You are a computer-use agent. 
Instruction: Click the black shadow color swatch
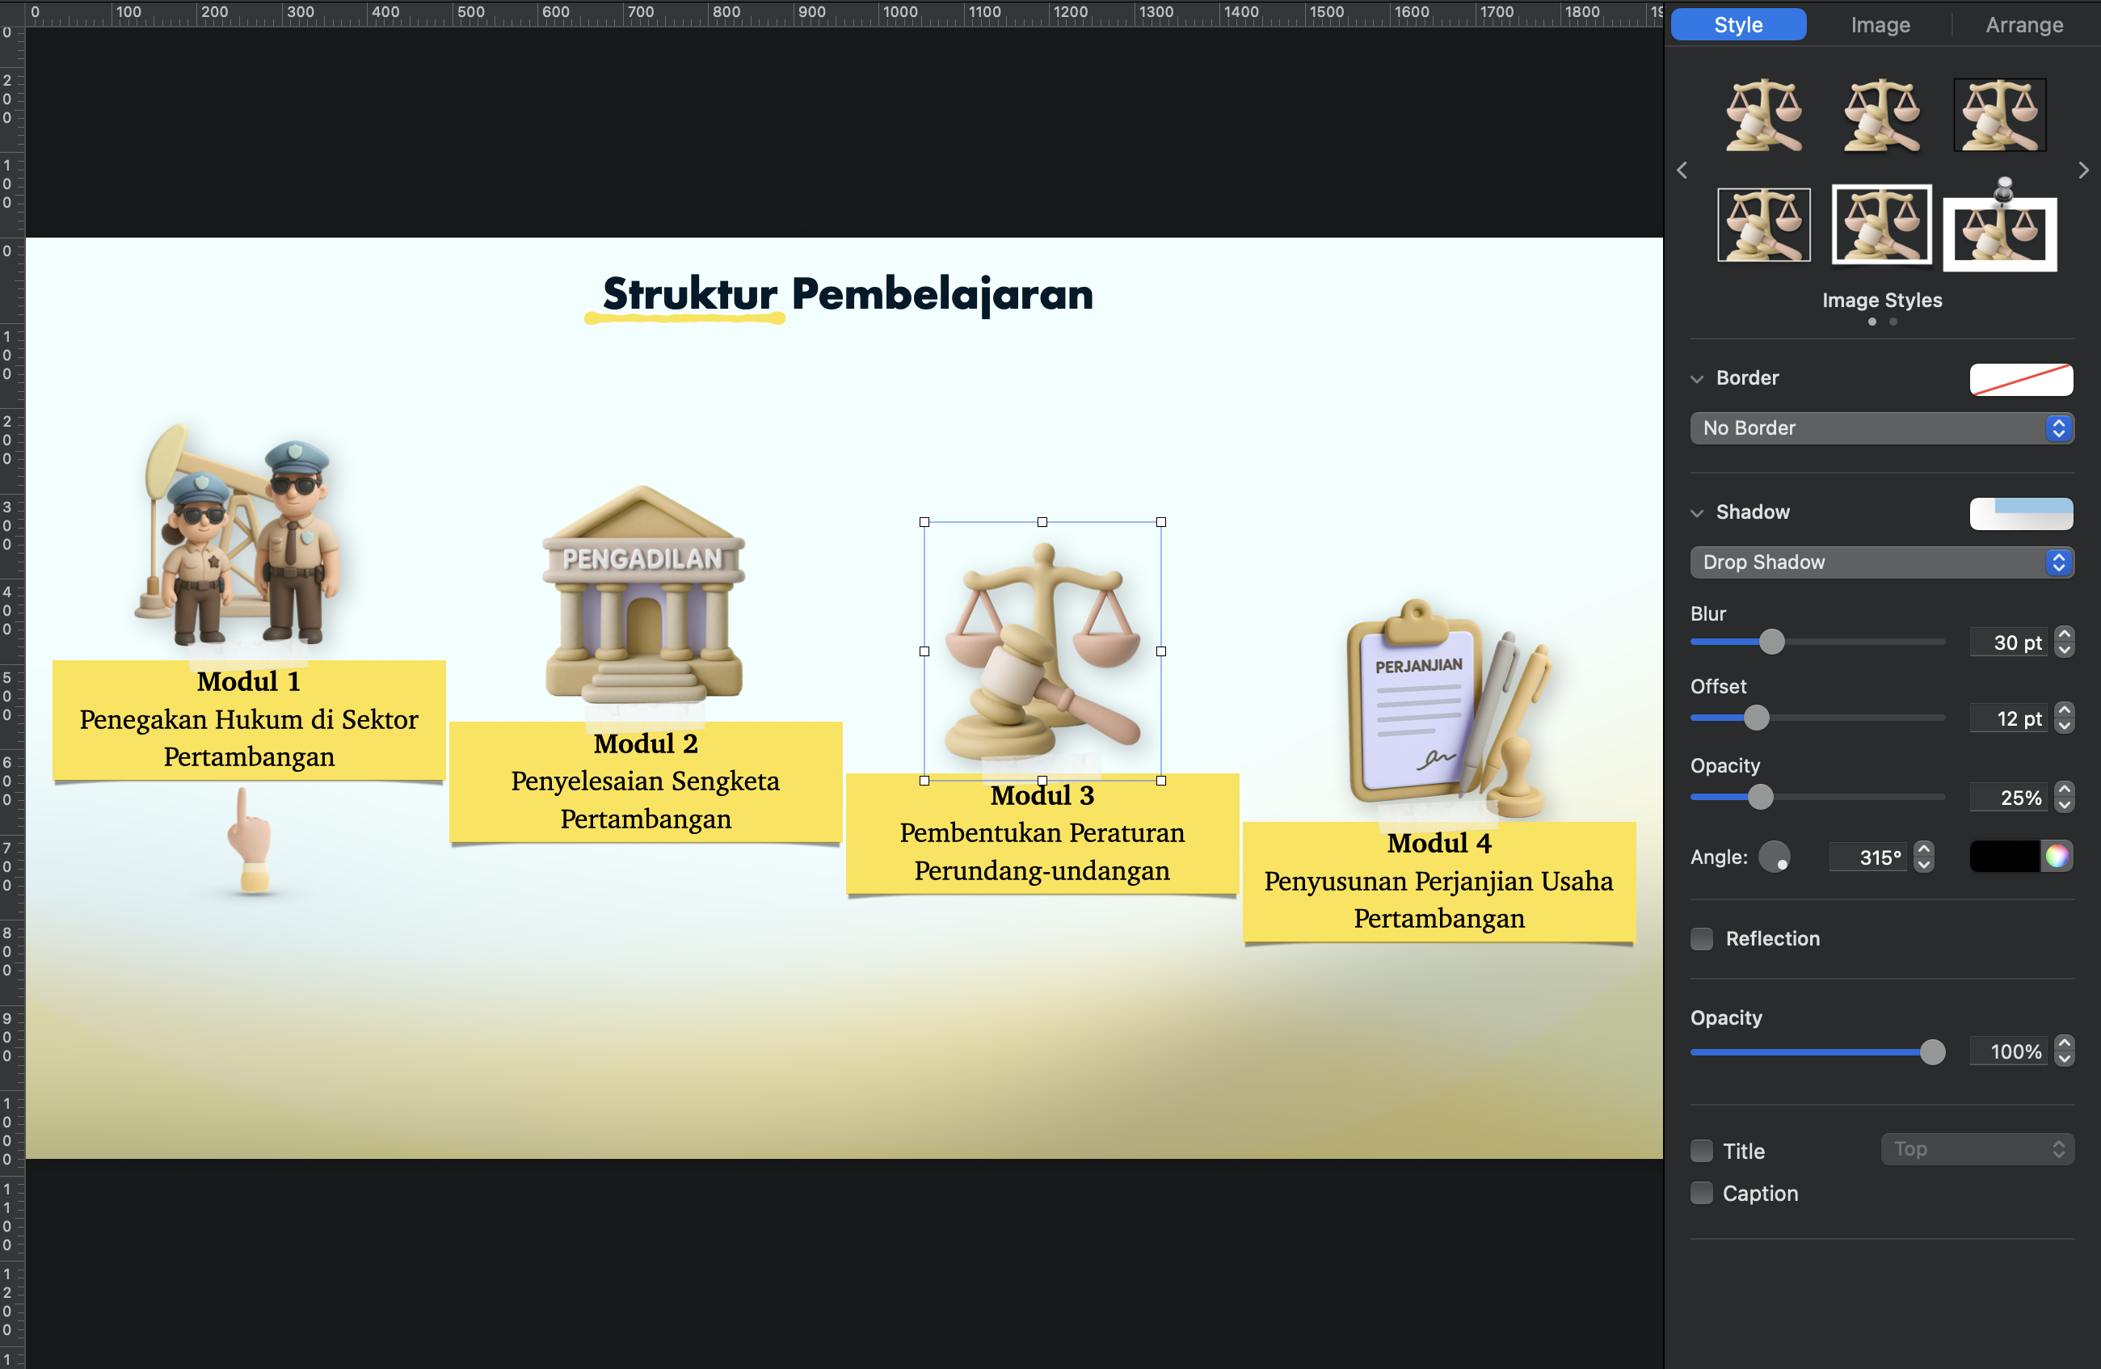[2004, 856]
